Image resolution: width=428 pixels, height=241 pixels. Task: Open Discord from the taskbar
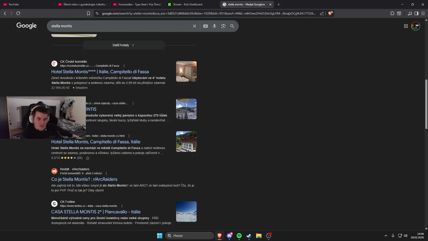tap(229, 236)
